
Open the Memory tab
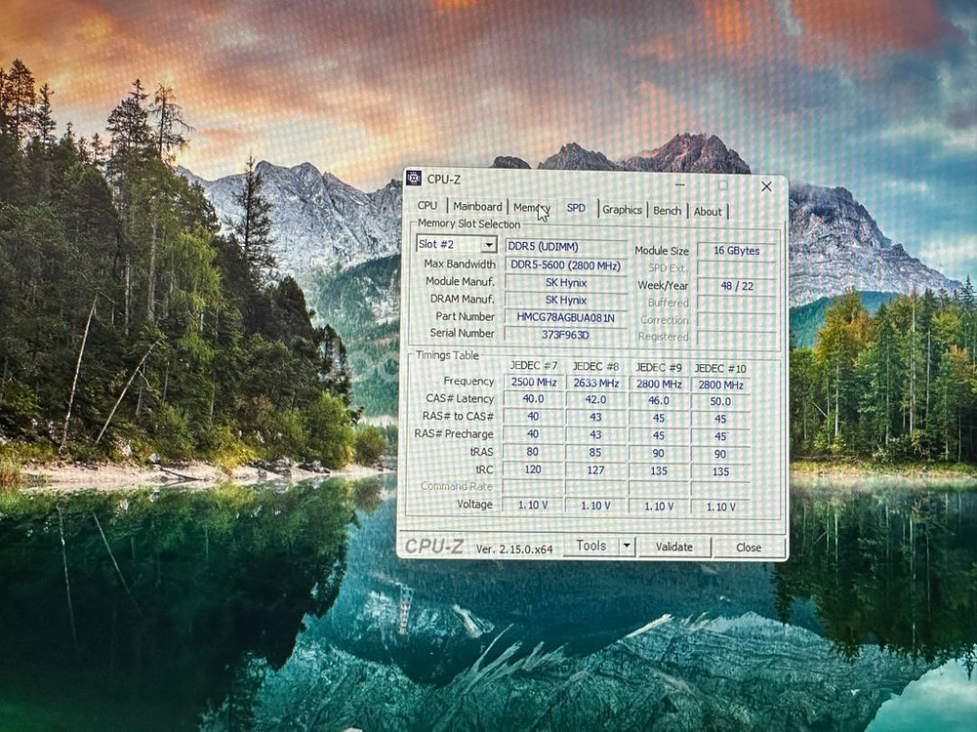[532, 208]
